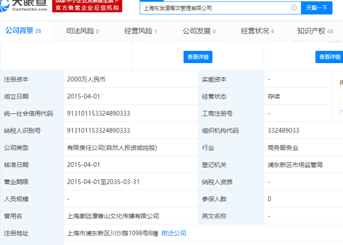Click the 注册资本 label cell
The image size is (343, 245).
32,79
